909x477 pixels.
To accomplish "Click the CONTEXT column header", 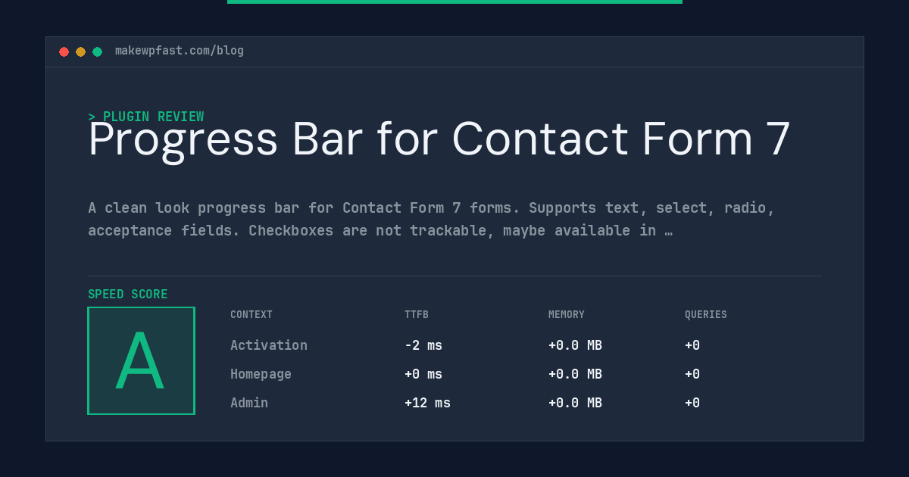I will click(x=251, y=315).
